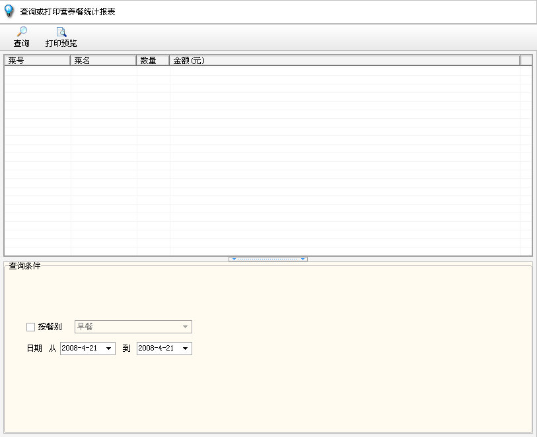Click the 数量 column header
This screenshot has width=537, height=437.
point(153,61)
